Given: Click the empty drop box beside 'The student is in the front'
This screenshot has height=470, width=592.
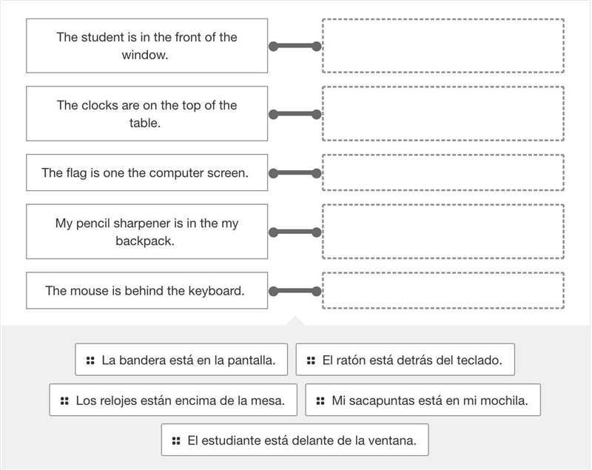Looking at the screenshot, I should tap(443, 46).
